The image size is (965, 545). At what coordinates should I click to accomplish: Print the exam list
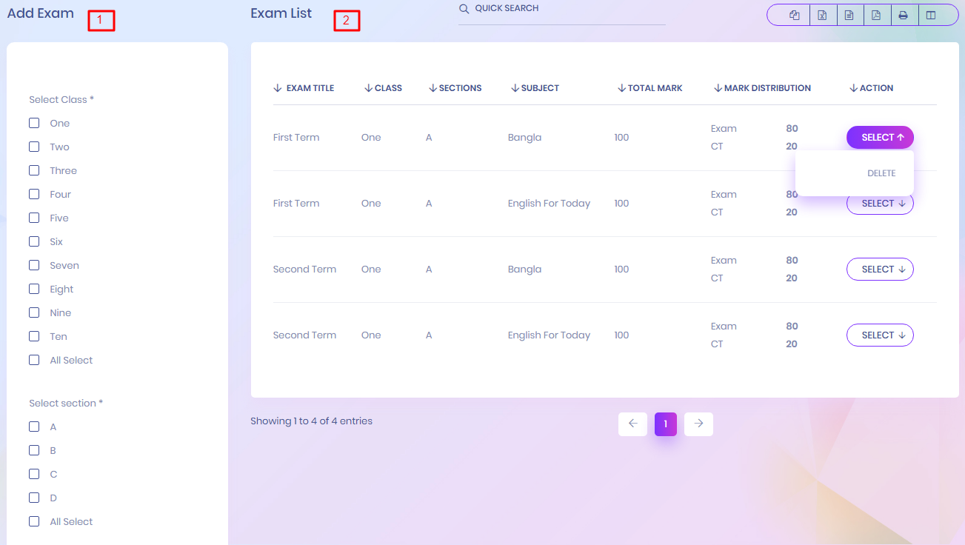pyautogui.click(x=904, y=15)
